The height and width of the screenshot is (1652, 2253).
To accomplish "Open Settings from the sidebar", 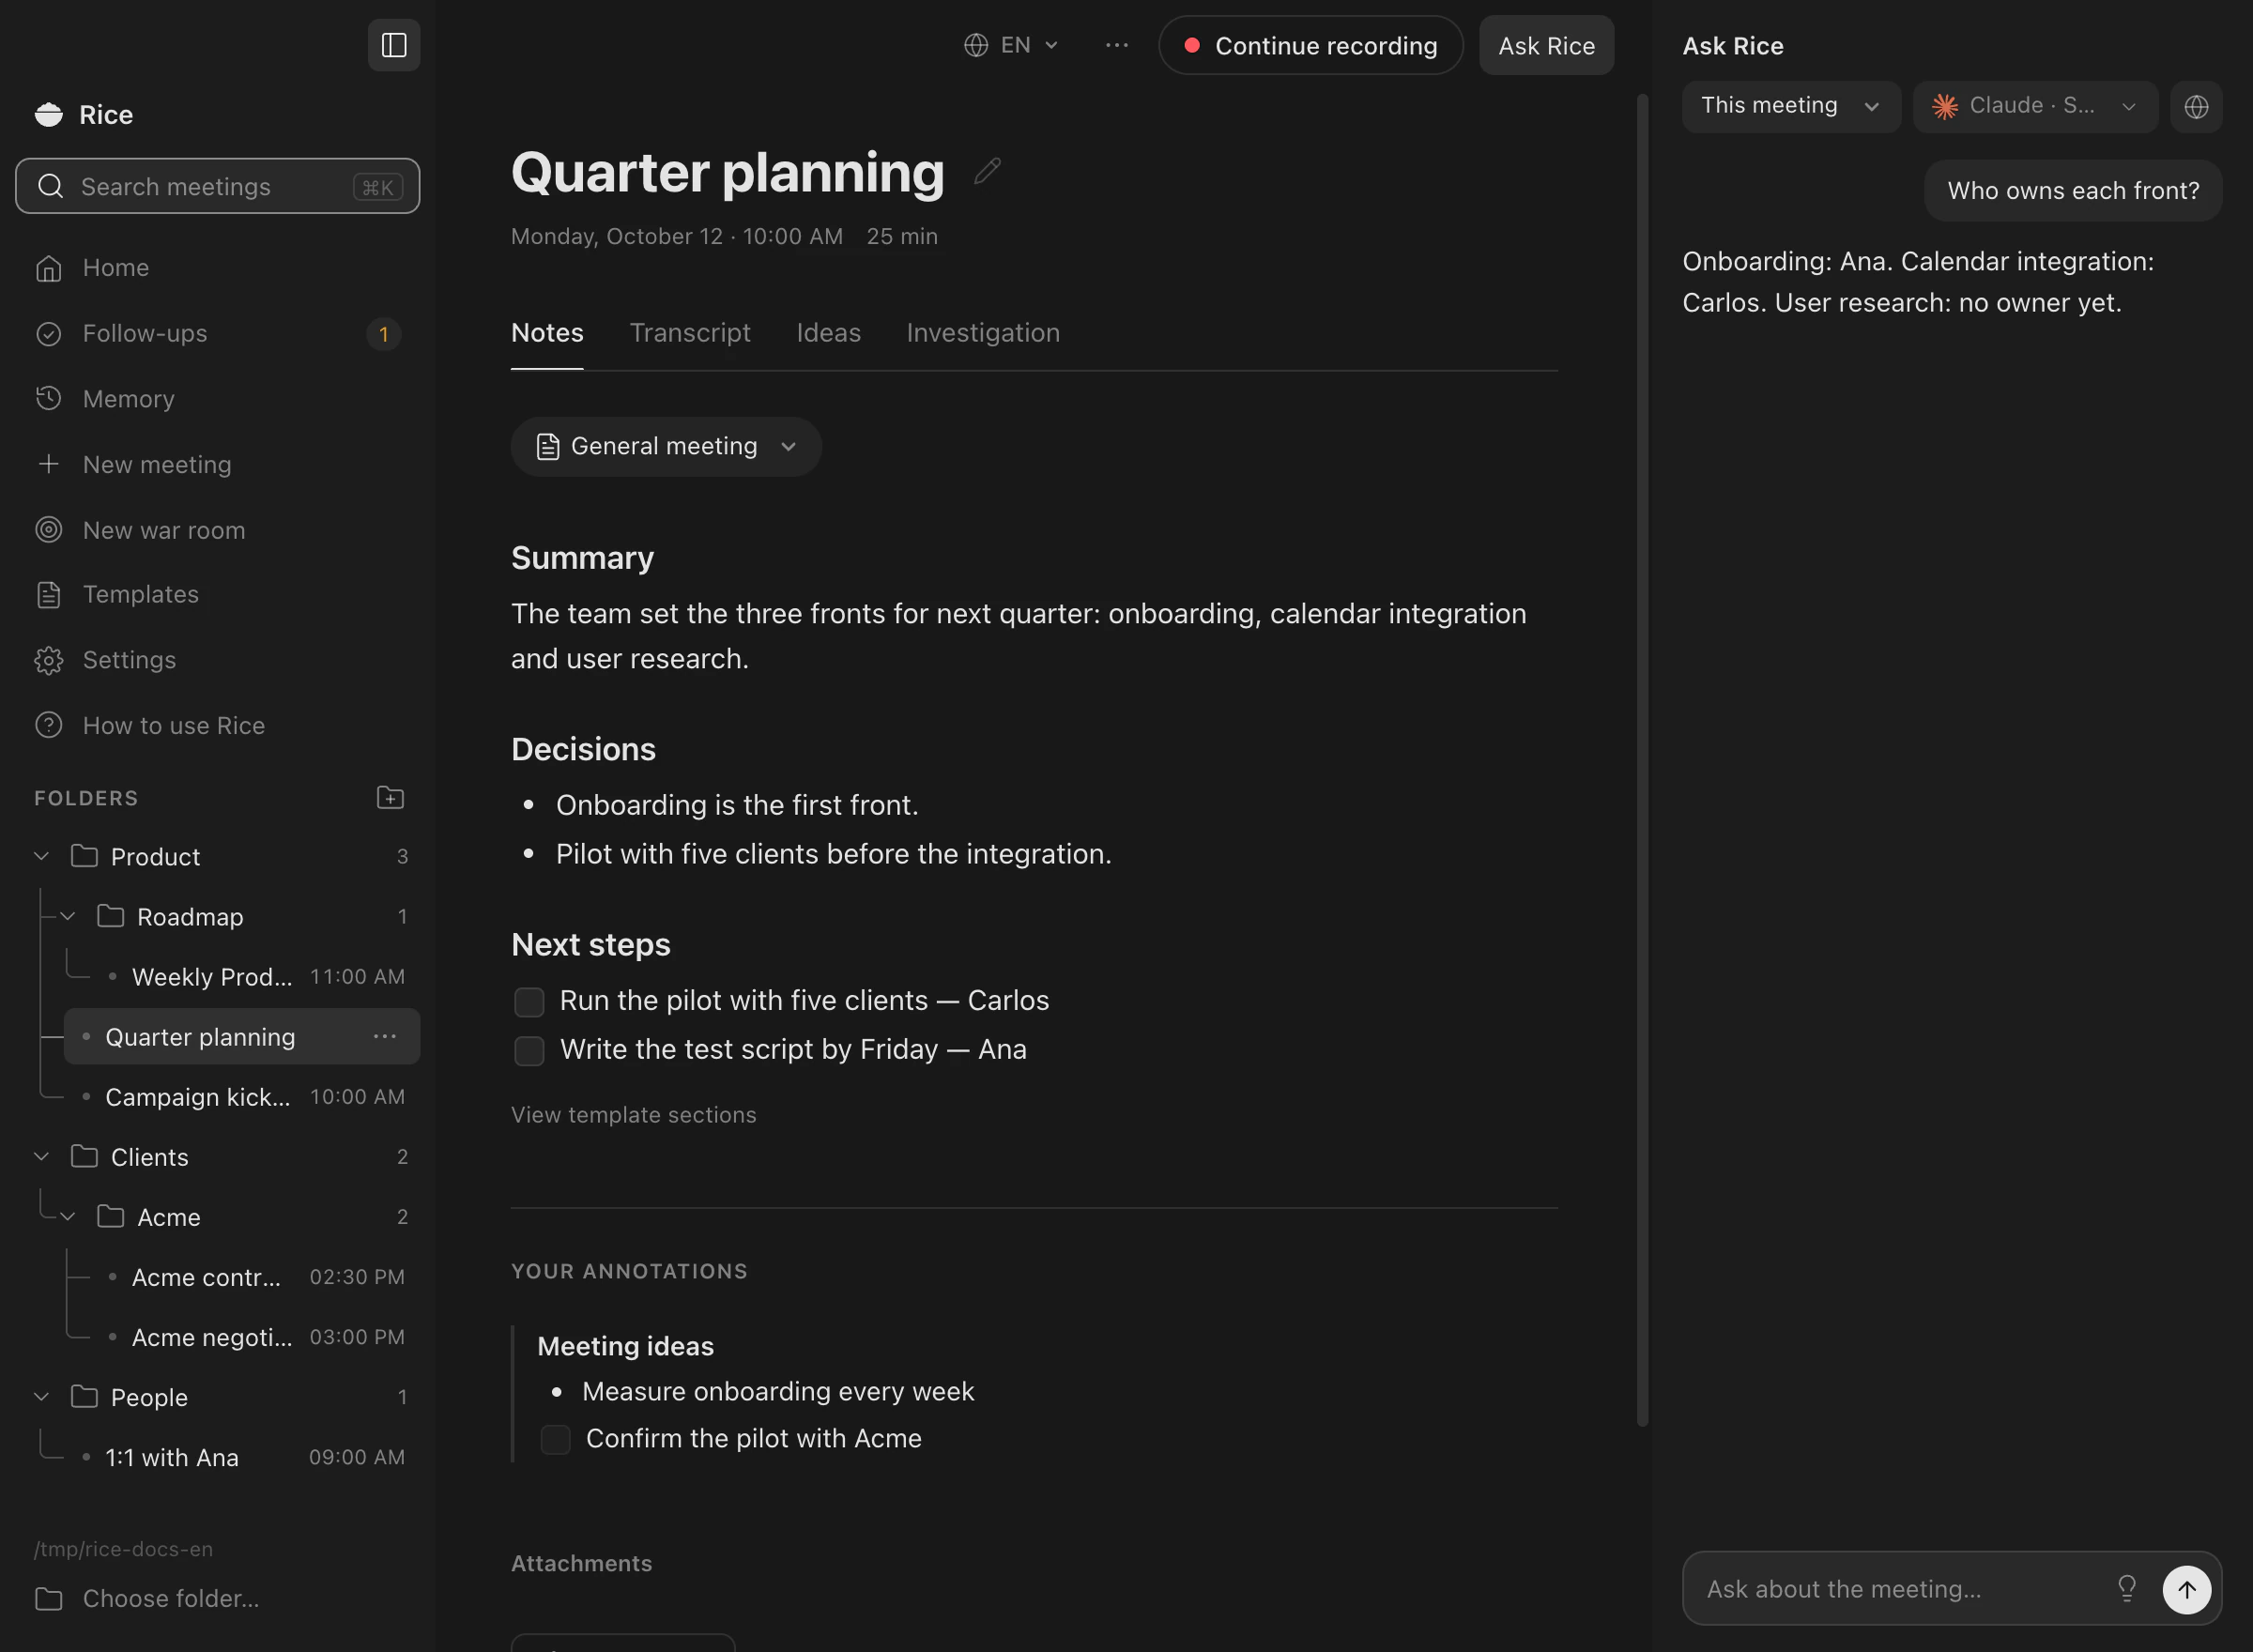I will [x=217, y=660].
